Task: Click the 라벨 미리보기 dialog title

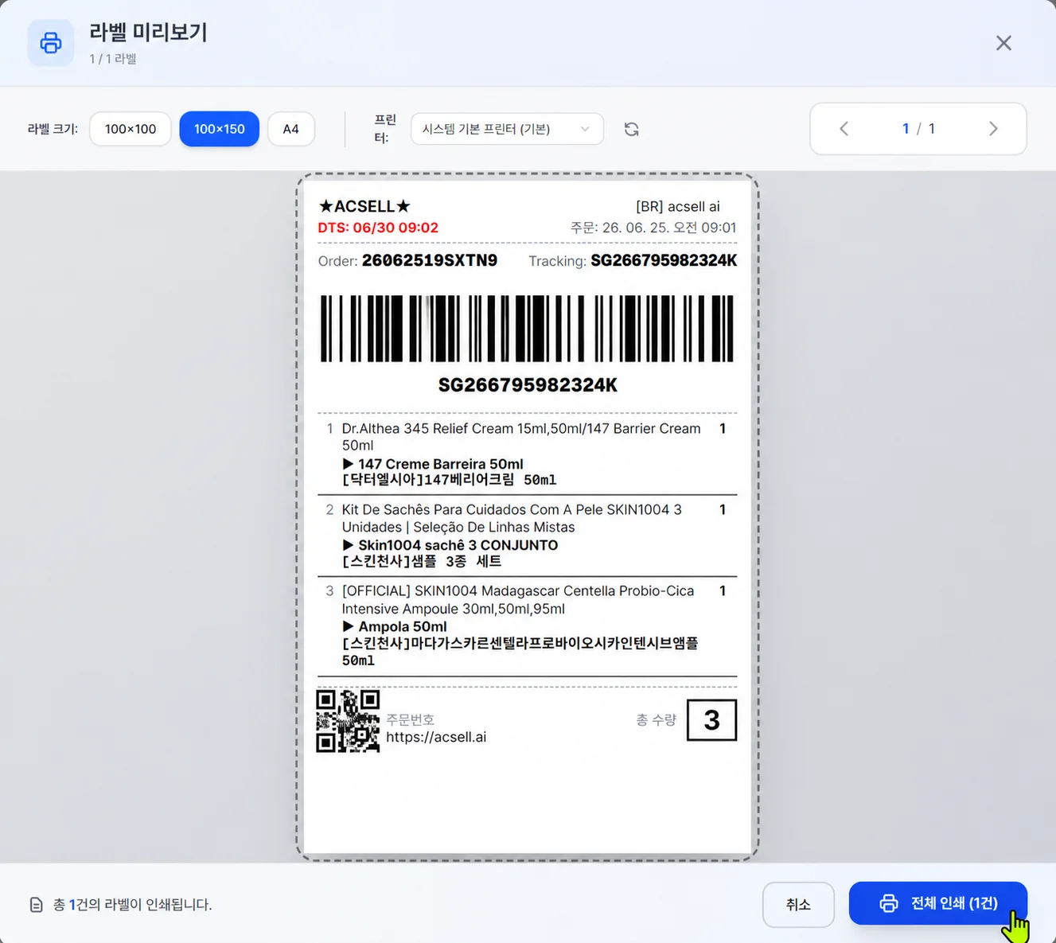Action: pos(148,33)
